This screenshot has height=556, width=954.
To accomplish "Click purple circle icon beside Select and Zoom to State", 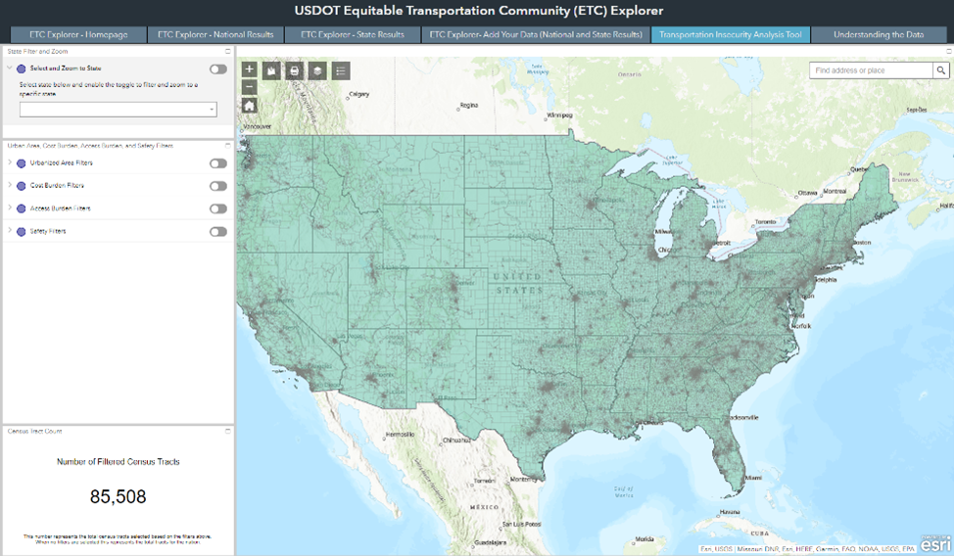I will tap(22, 69).
